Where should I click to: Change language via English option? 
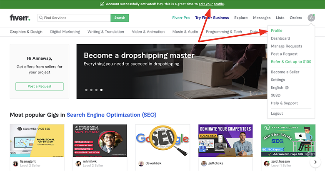[277, 88]
